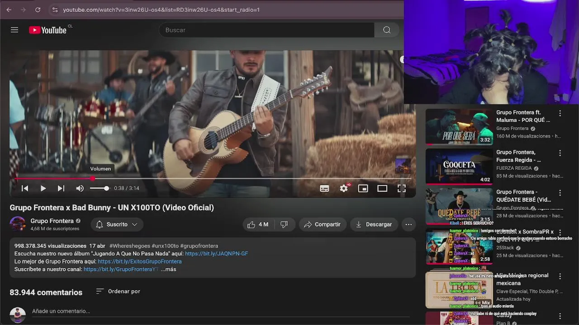Click hashtag #unx100to
The height and width of the screenshot is (325, 579).
pyautogui.click(x=165, y=246)
